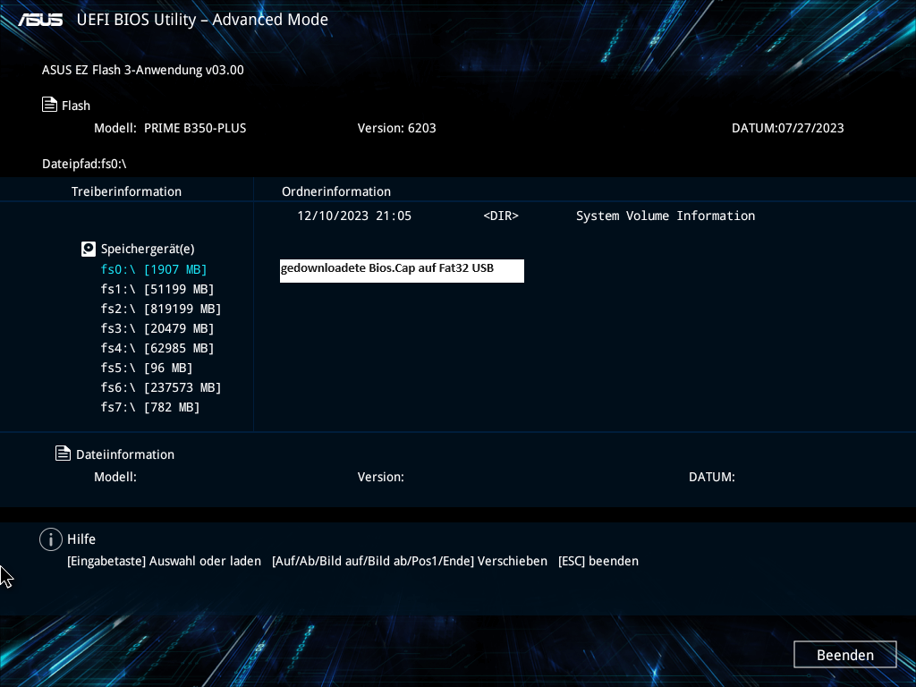
Task: Open the System Volume Information folder
Action: pos(666,216)
